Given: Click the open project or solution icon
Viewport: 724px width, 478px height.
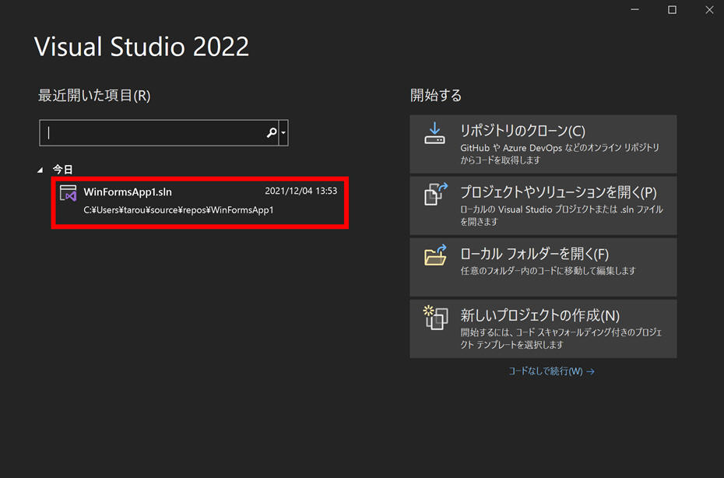Looking at the screenshot, I should 436,194.
